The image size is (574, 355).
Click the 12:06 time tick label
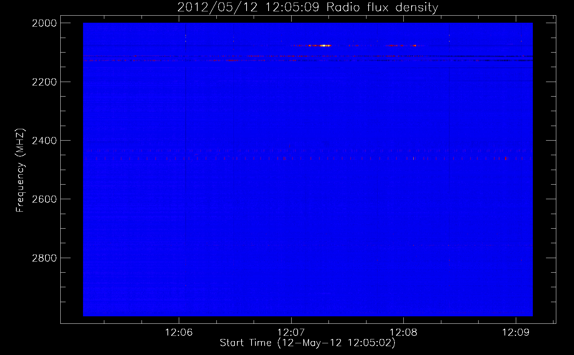[x=179, y=332]
